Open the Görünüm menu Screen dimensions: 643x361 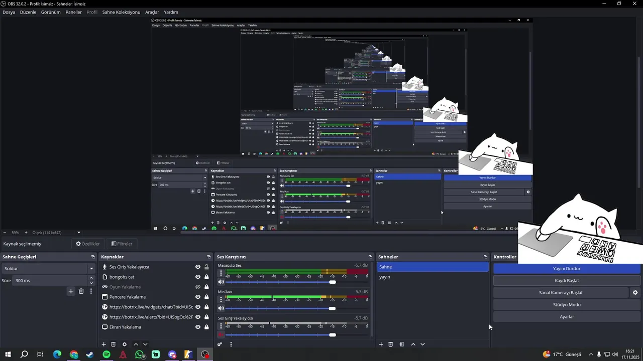pyautogui.click(x=51, y=12)
